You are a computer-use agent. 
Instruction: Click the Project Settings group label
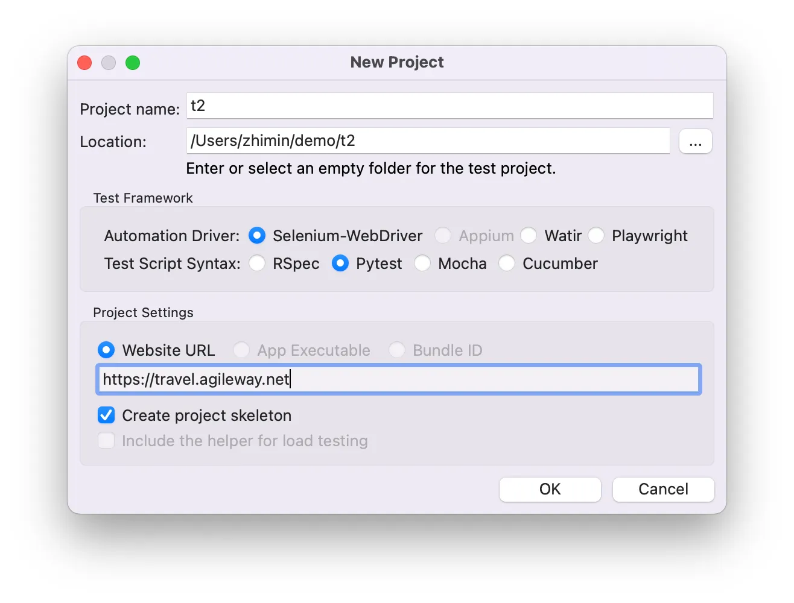click(x=143, y=312)
